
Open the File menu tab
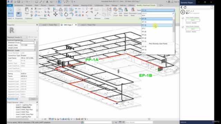(10, 6)
